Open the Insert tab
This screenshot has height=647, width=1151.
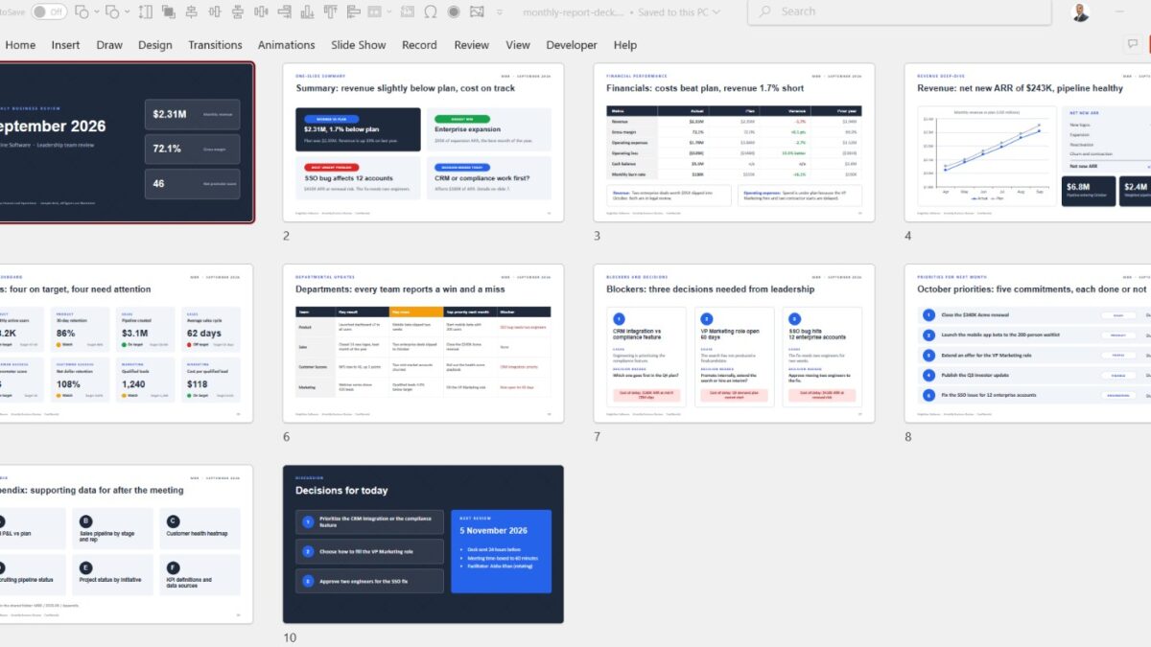point(65,45)
